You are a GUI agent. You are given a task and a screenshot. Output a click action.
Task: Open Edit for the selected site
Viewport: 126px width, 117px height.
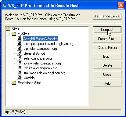(107, 57)
